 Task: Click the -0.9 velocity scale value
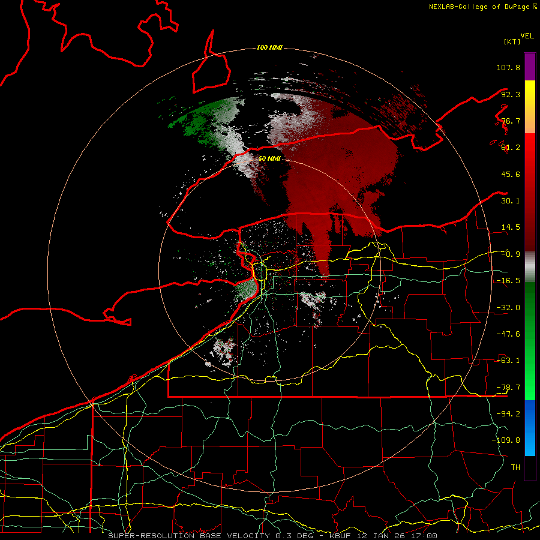pyautogui.click(x=511, y=254)
